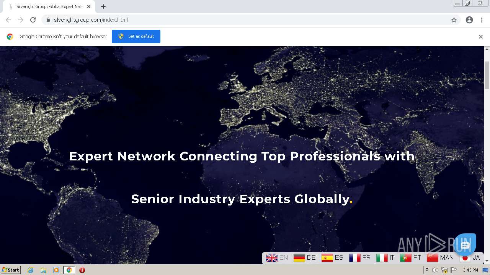The height and width of the screenshot is (275, 490).
Task: Switch site language to Portuguese (PT)
Action: pyautogui.click(x=411, y=258)
